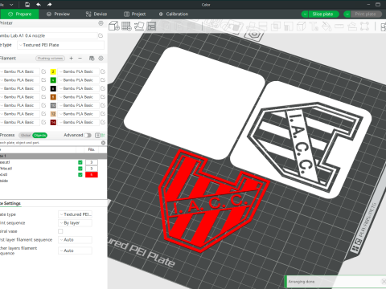Screen dimensions: 386x289
Task: Add a filament with plus button
Action: [x=72, y=59]
